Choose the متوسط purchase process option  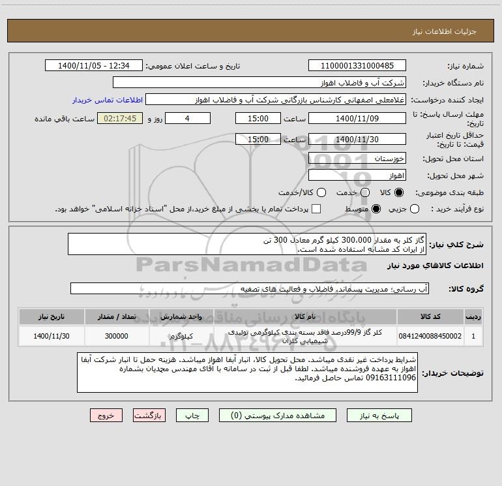tap(376, 209)
